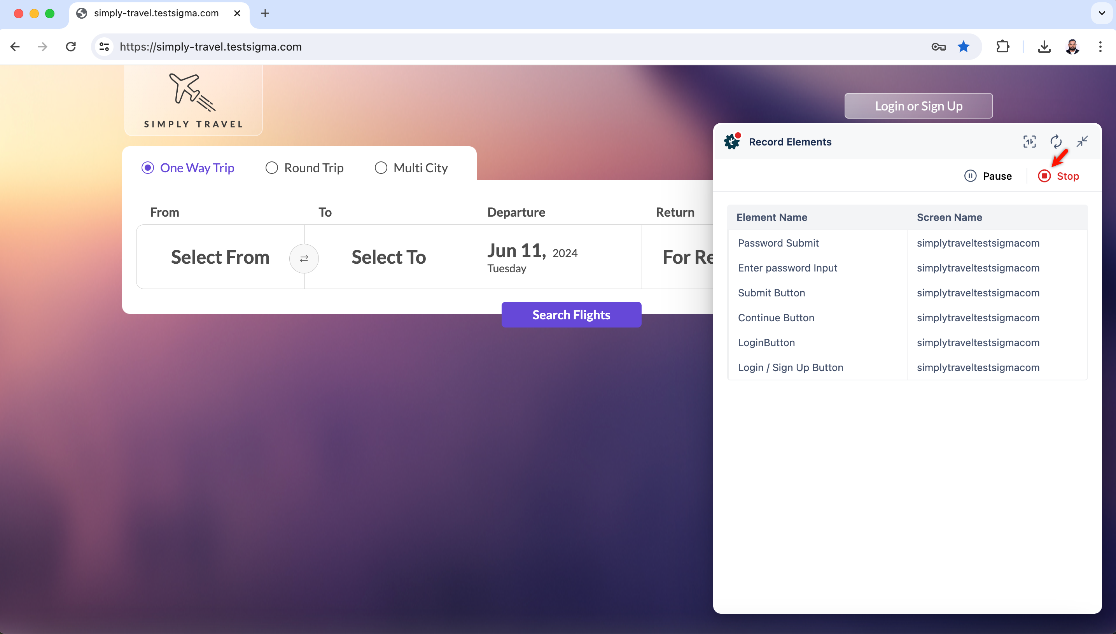
Task: Select Multi City option
Action: point(411,168)
